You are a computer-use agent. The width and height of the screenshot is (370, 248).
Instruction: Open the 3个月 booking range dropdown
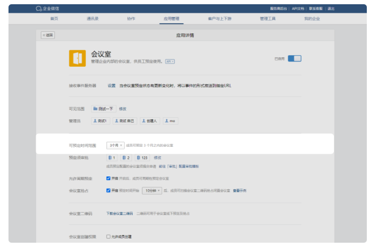click(115, 145)
